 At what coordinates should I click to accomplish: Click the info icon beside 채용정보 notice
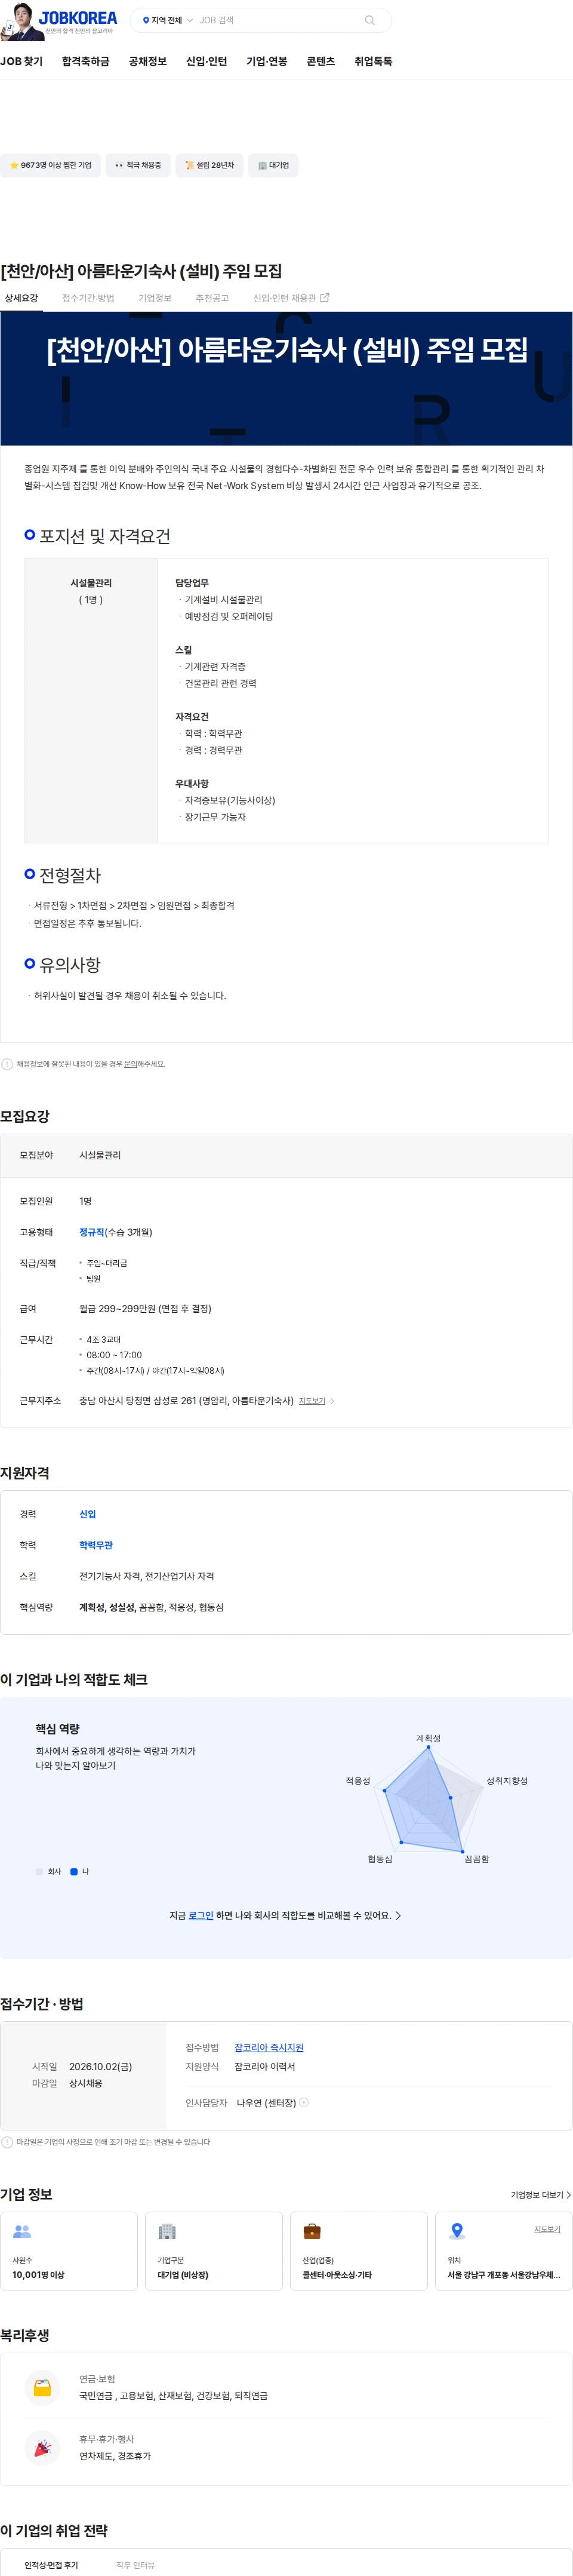(7, 1064)
